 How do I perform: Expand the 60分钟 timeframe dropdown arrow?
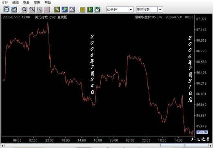(x=131, y=9)
